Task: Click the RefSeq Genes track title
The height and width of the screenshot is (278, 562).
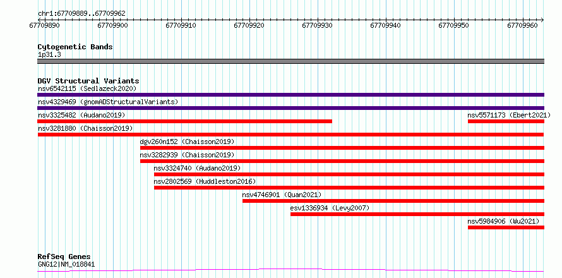Action: click(64, 257)
